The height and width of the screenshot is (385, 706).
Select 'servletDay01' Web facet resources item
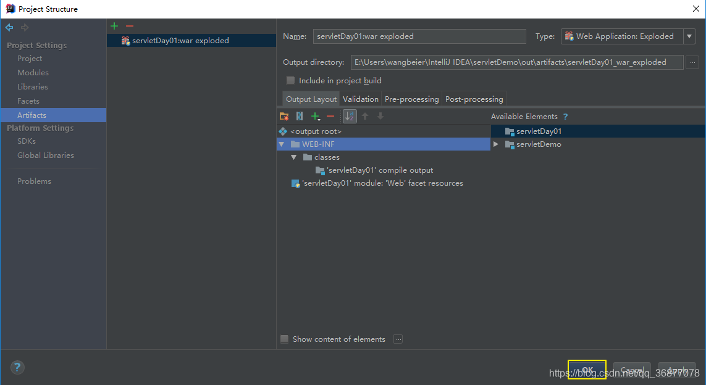click(x=383, y=183)
